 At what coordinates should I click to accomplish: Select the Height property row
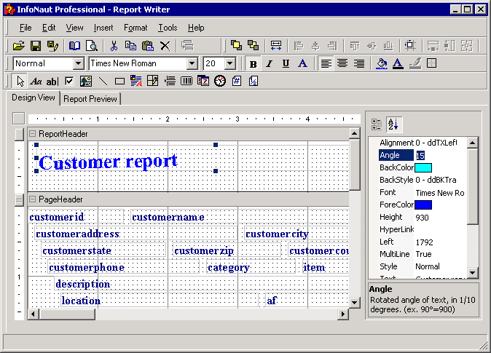423,217
